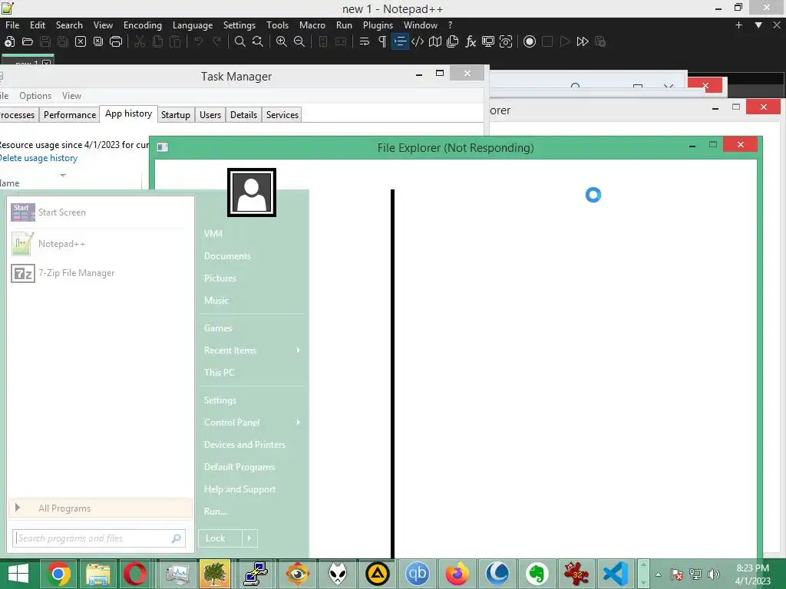Toggle Show All Characters pilcrow icon
This screenshot has height=589, width=786.
(382, 41)
